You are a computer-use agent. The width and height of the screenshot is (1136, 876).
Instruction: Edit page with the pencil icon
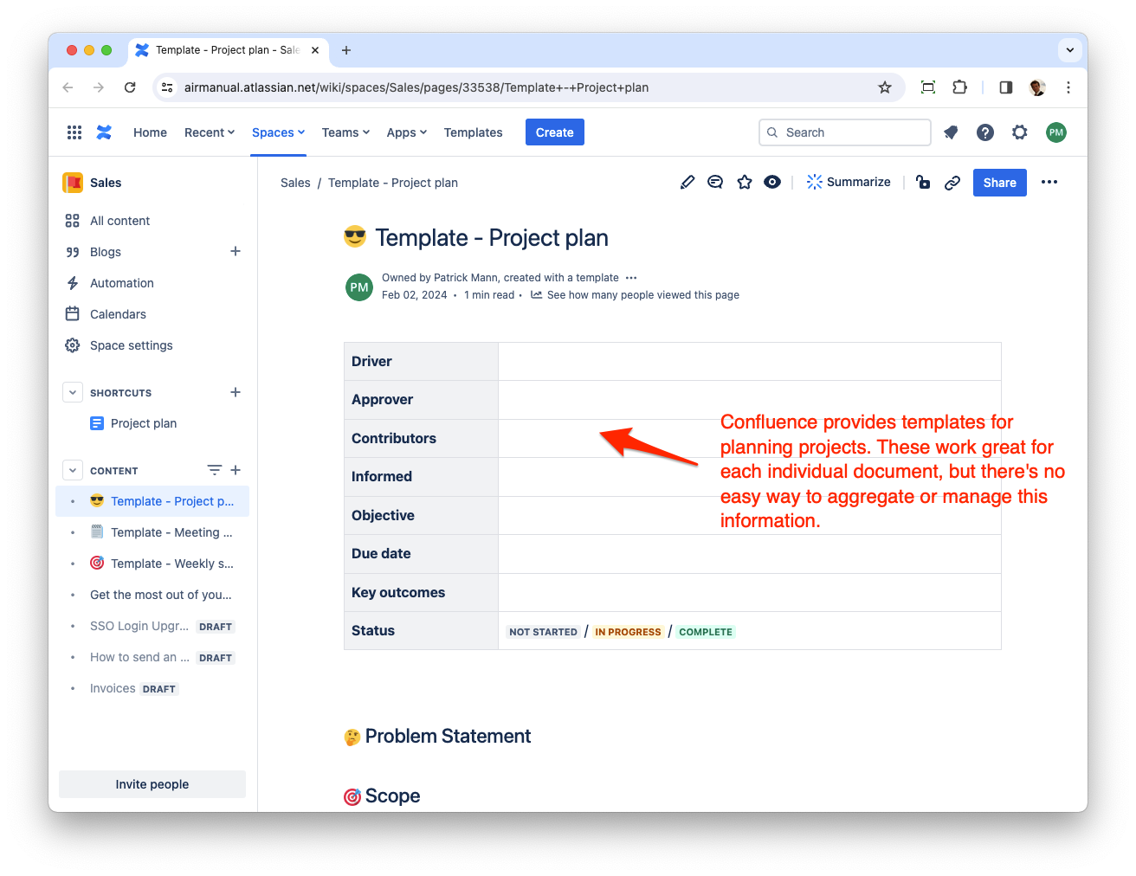687,182
